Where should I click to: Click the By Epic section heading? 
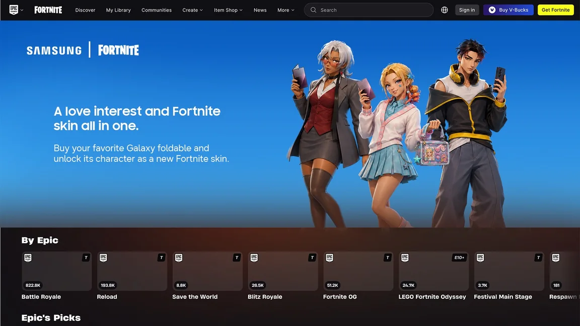(x=40, y=240)
